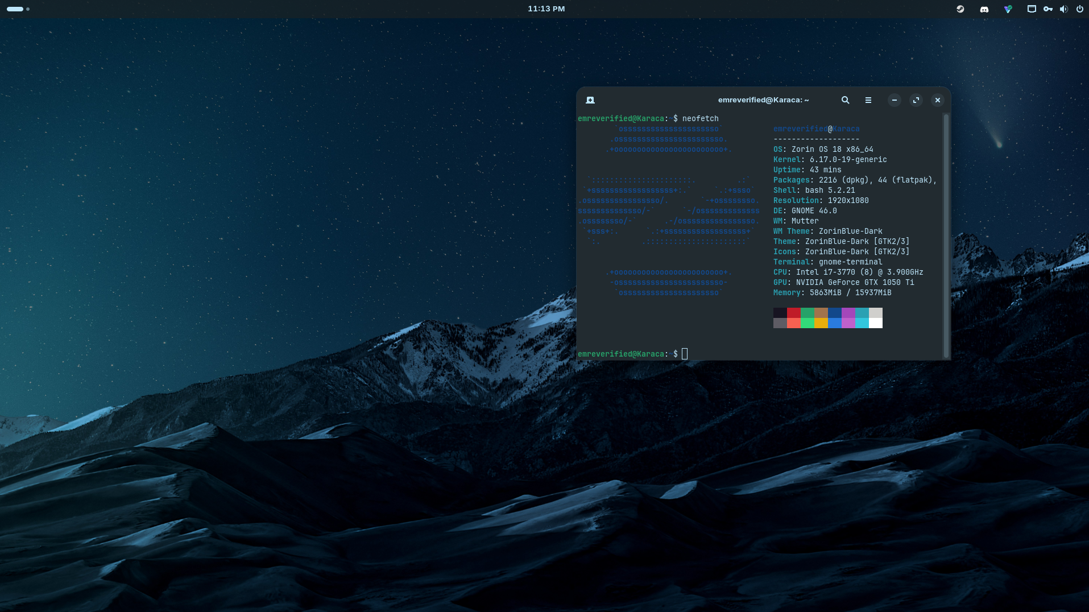
Task: Click the Resolution: 1920x1080 line
Action: tap(821, 201)
